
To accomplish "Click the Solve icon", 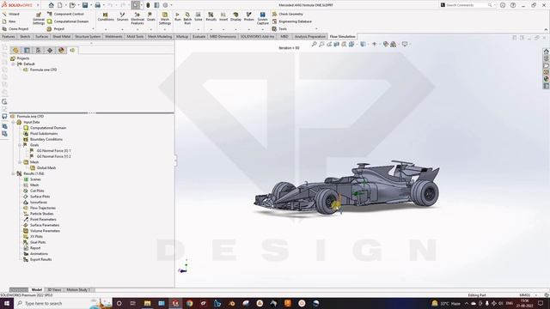I will pyautogui.click(x=199, y=16).
